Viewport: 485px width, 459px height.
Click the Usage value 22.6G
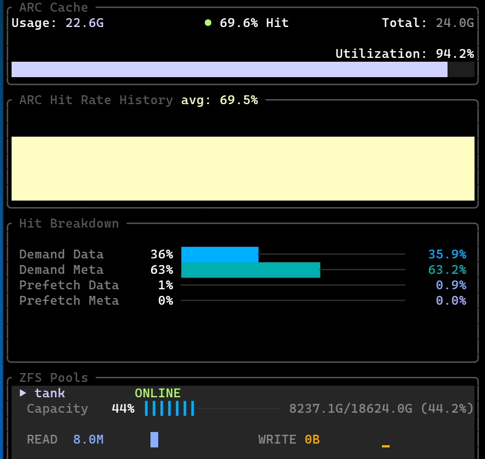(84, 23)
